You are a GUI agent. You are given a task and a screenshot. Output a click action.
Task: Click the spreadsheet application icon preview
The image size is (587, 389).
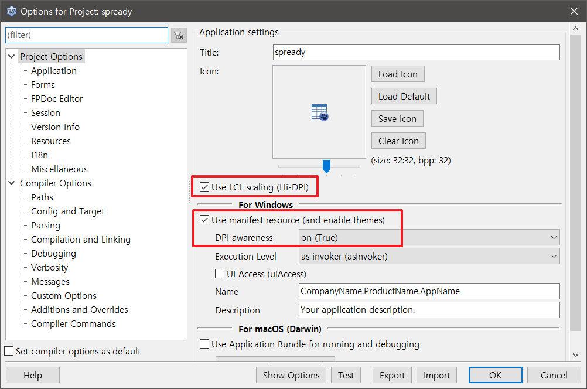(319, 112)
